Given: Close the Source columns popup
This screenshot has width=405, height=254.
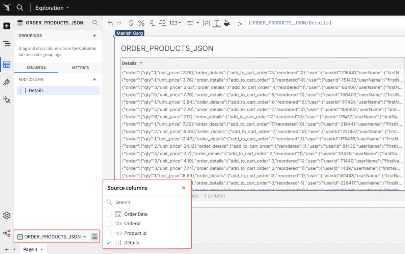Looking at the screenshot, I should (x=184, y=188).
